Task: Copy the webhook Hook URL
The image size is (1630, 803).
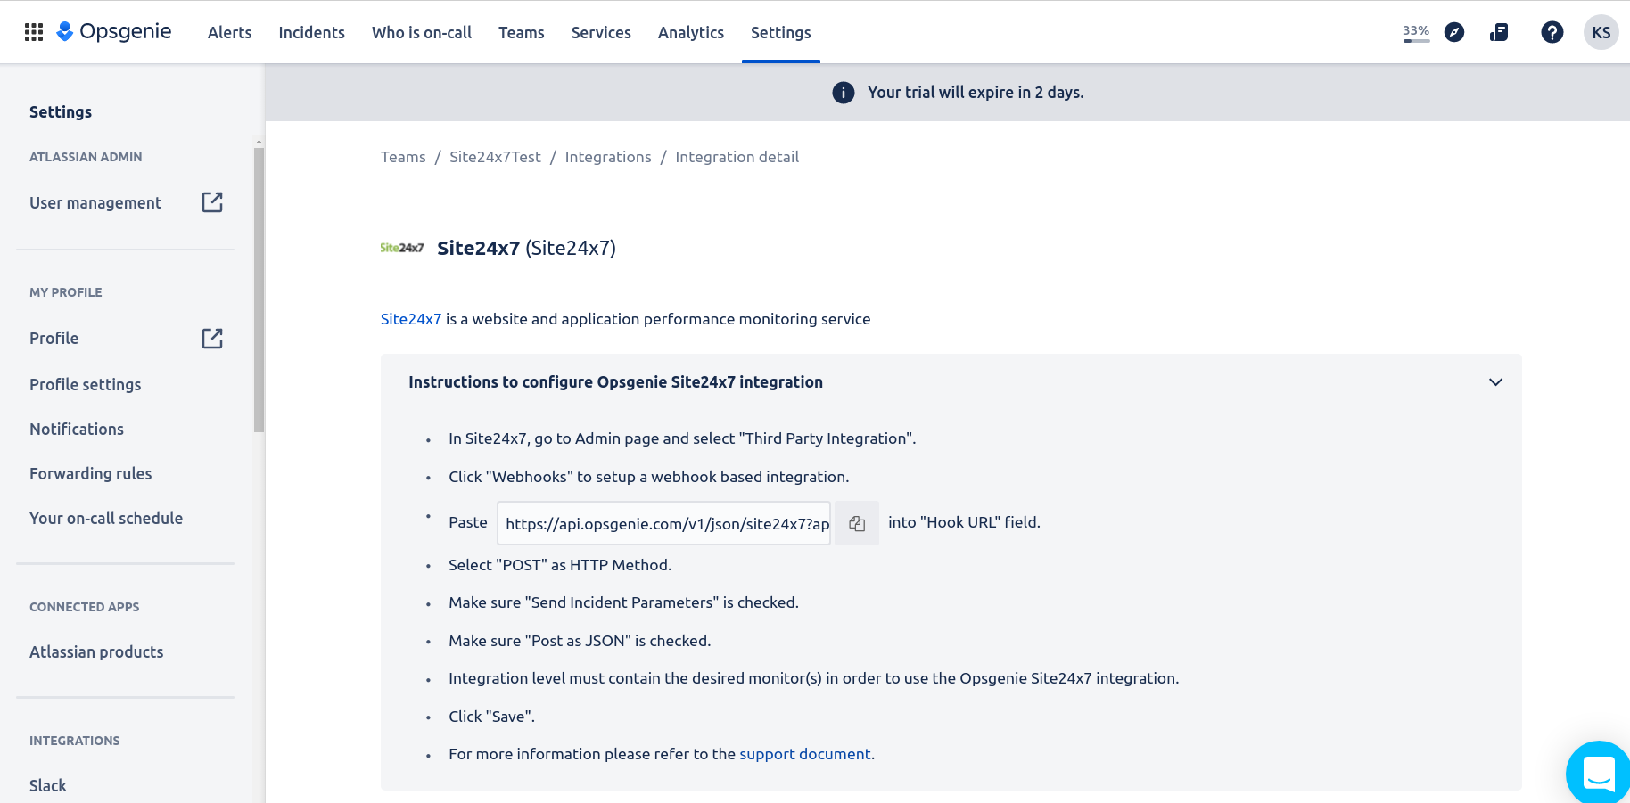Action: pos(855,523)
